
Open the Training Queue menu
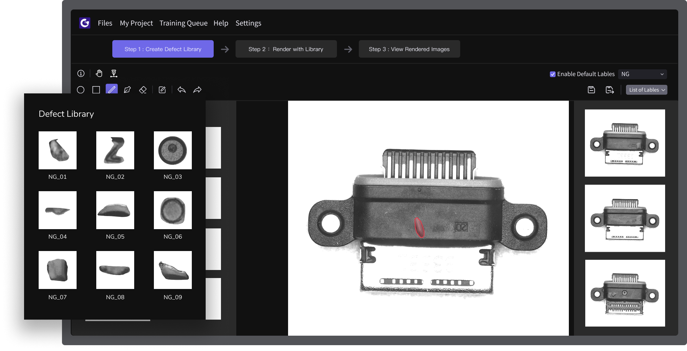(183, 23)
